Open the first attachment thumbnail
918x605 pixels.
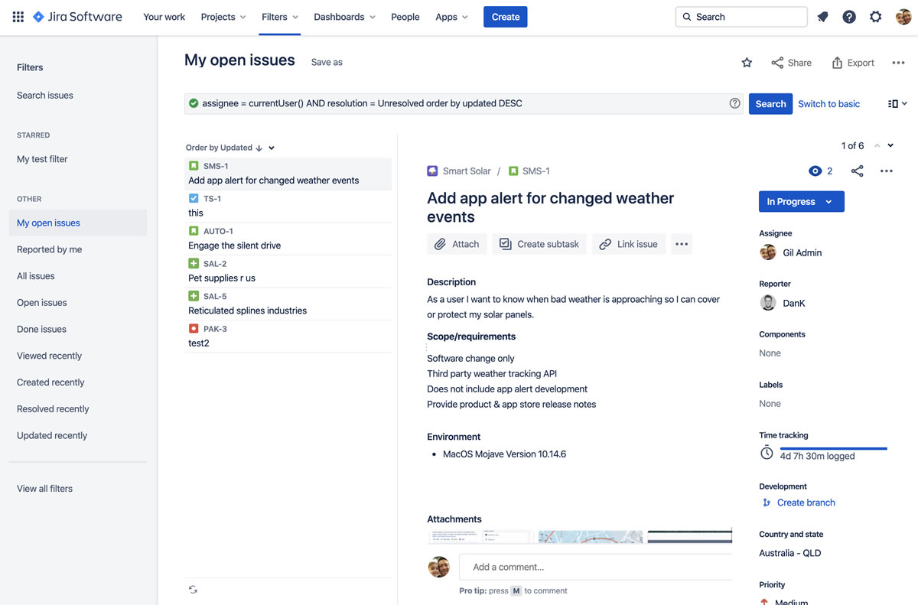(x=480, y=537)
